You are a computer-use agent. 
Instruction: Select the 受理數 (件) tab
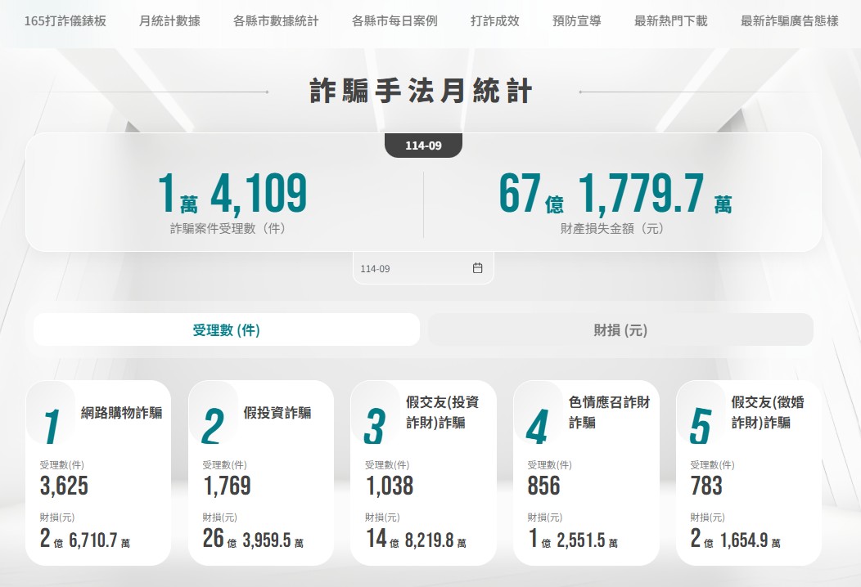(x=227, y=330)
